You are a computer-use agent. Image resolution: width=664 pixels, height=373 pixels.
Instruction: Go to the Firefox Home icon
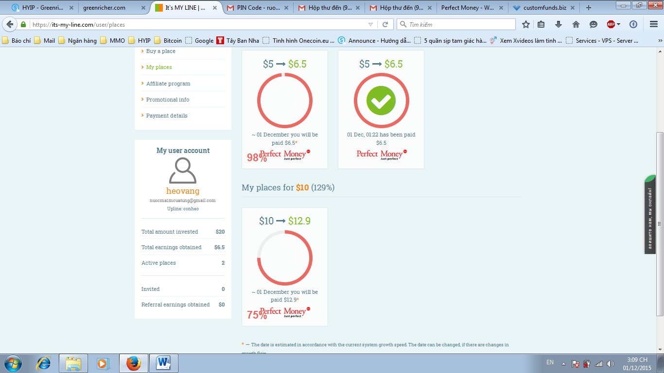click(576, 24)
